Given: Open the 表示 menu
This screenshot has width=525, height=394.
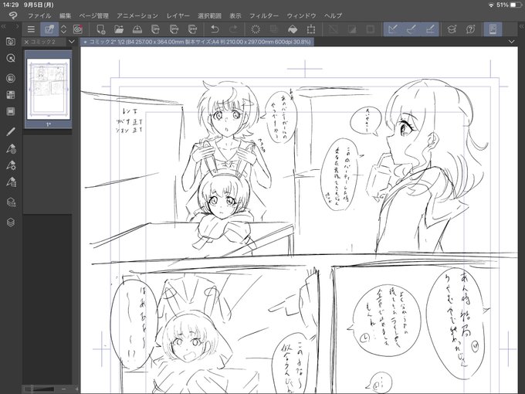Looking at the screenshot, I should coord(235,15).
